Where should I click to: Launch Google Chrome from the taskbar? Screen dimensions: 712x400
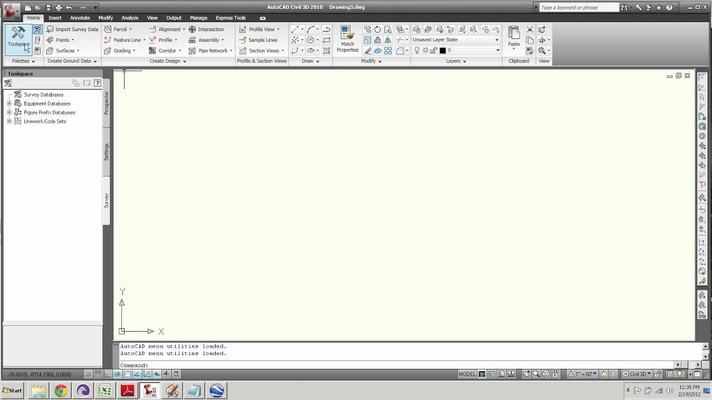61,391
